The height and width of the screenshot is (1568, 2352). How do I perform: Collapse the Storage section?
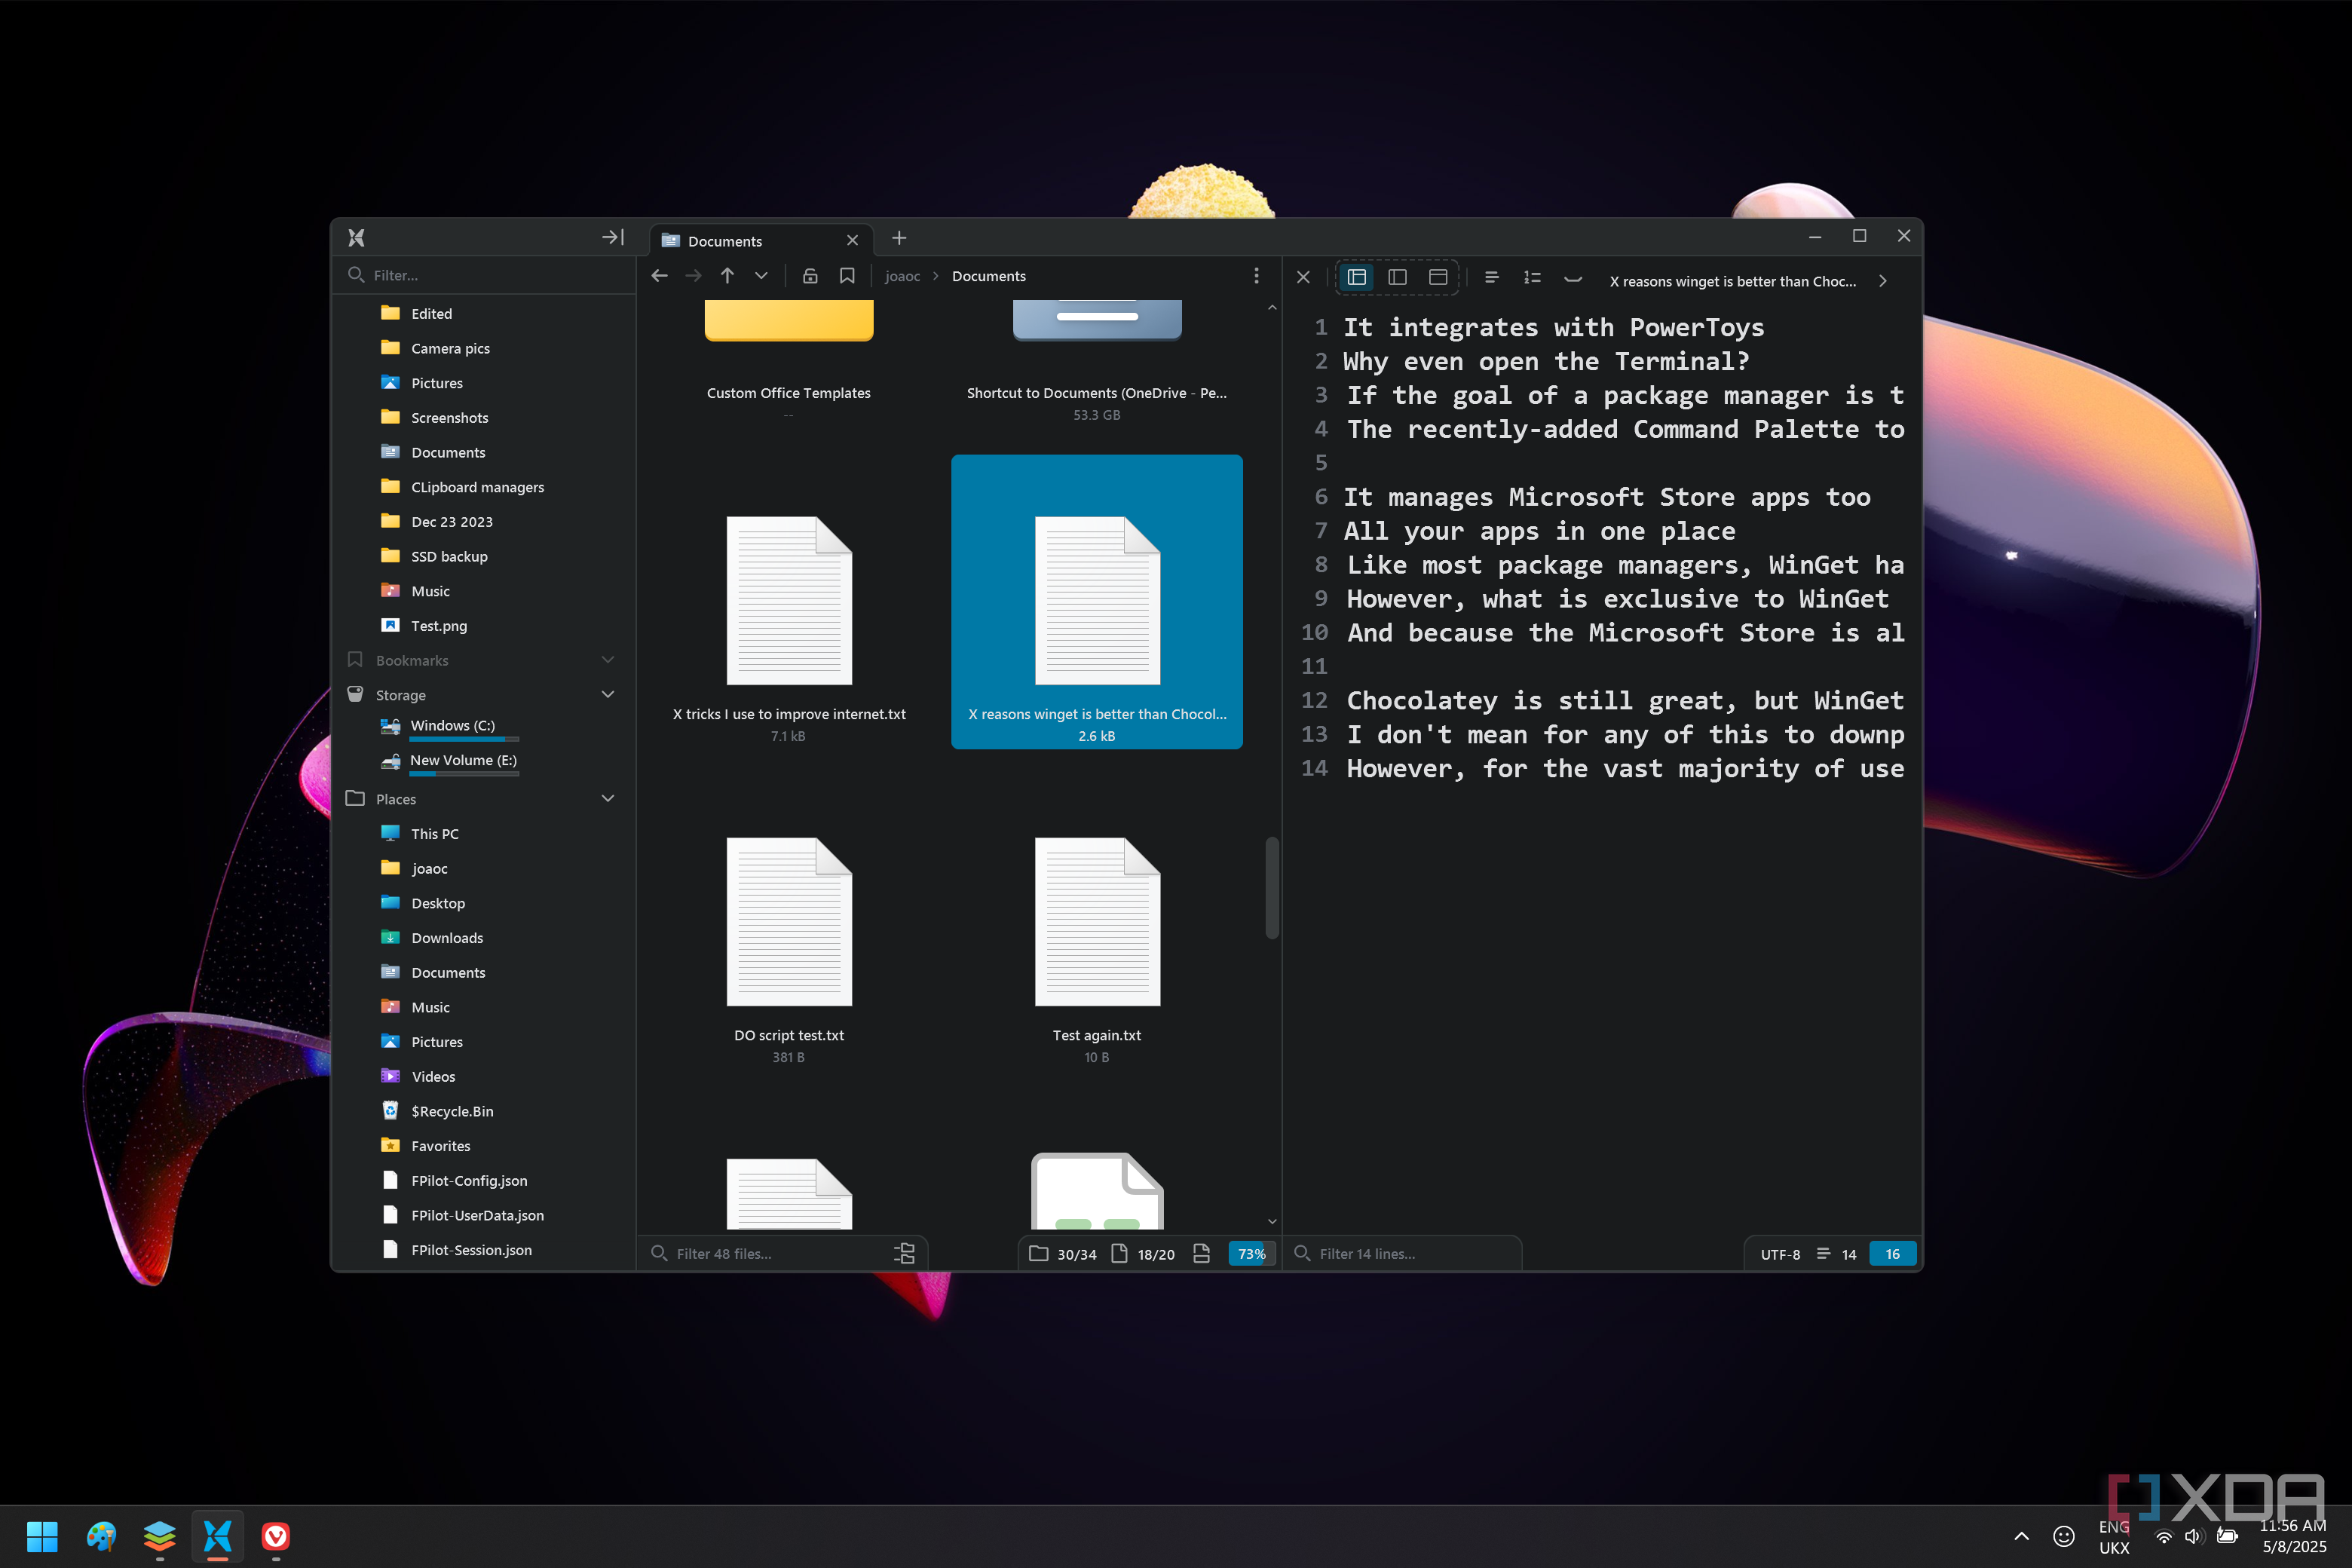[607, 694]
